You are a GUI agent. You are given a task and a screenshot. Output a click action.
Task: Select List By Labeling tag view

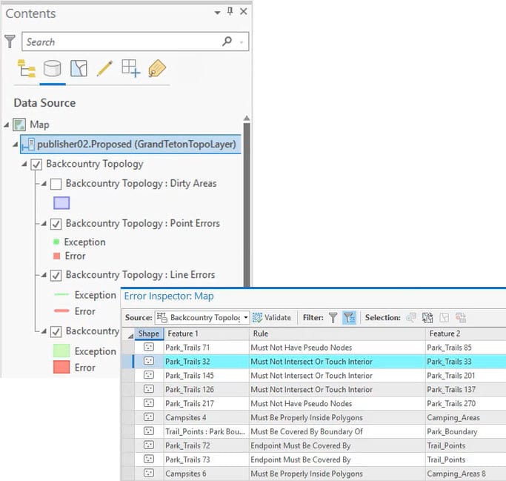[x=157, y=68]
